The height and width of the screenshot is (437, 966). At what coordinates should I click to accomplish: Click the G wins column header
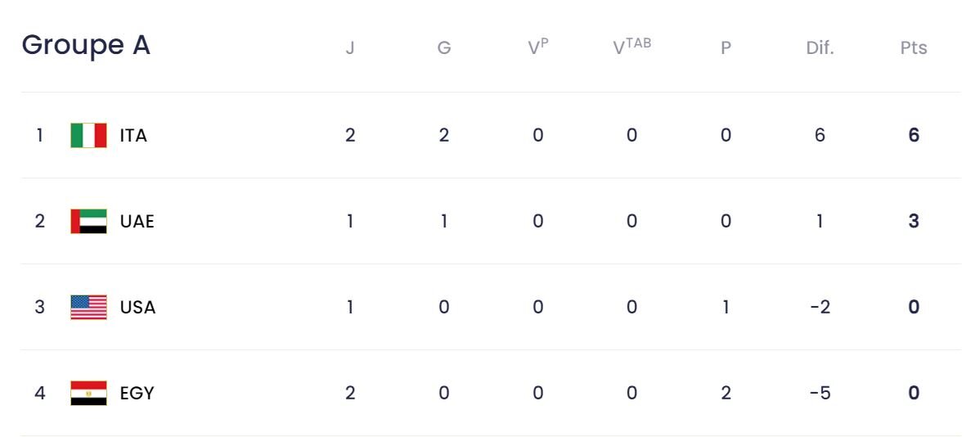coord(444,48)
